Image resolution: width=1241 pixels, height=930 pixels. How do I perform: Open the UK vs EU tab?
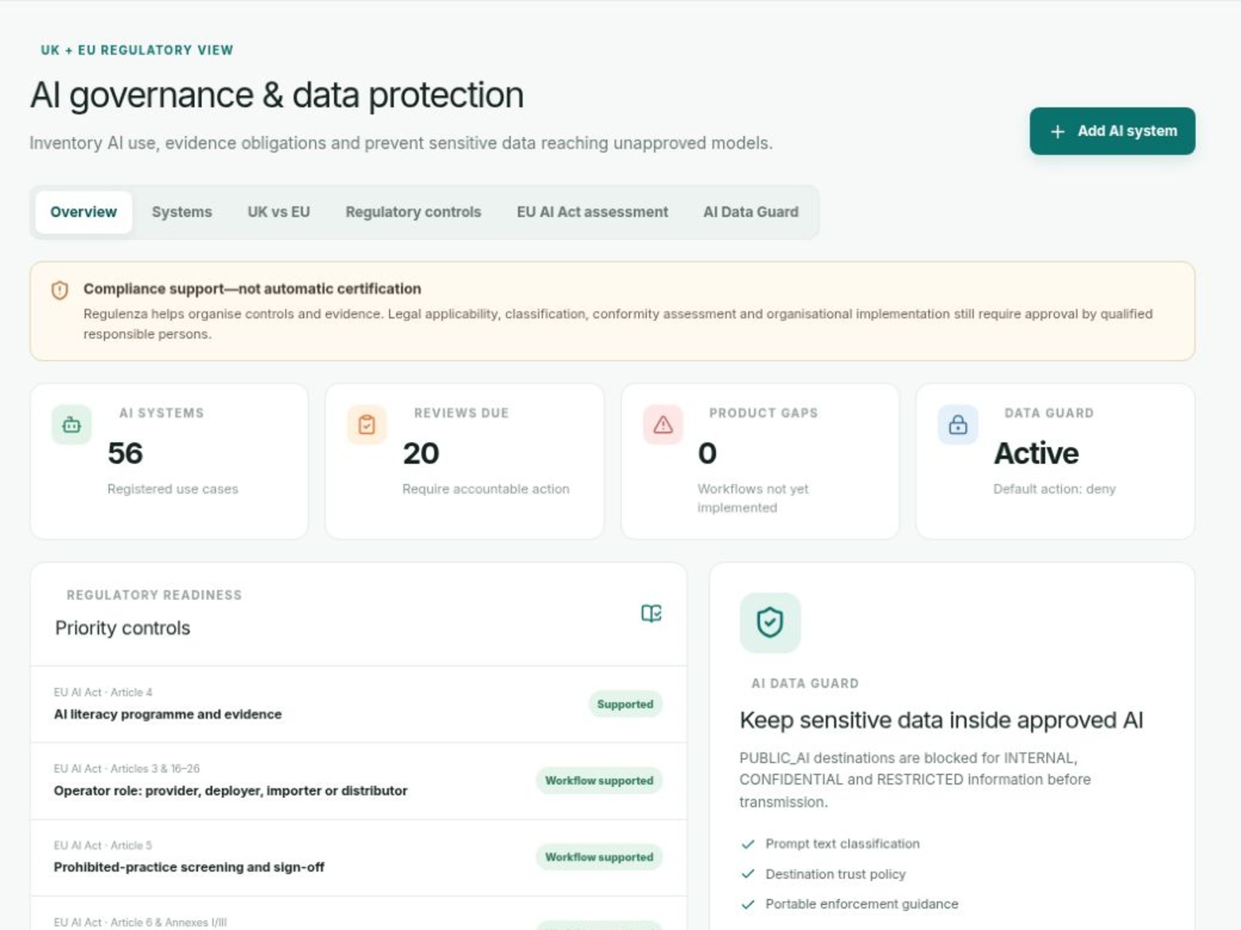[278, 212]
